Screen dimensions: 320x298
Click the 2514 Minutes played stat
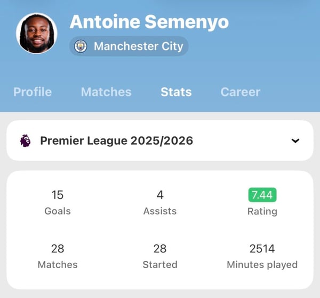click(262, 249)
